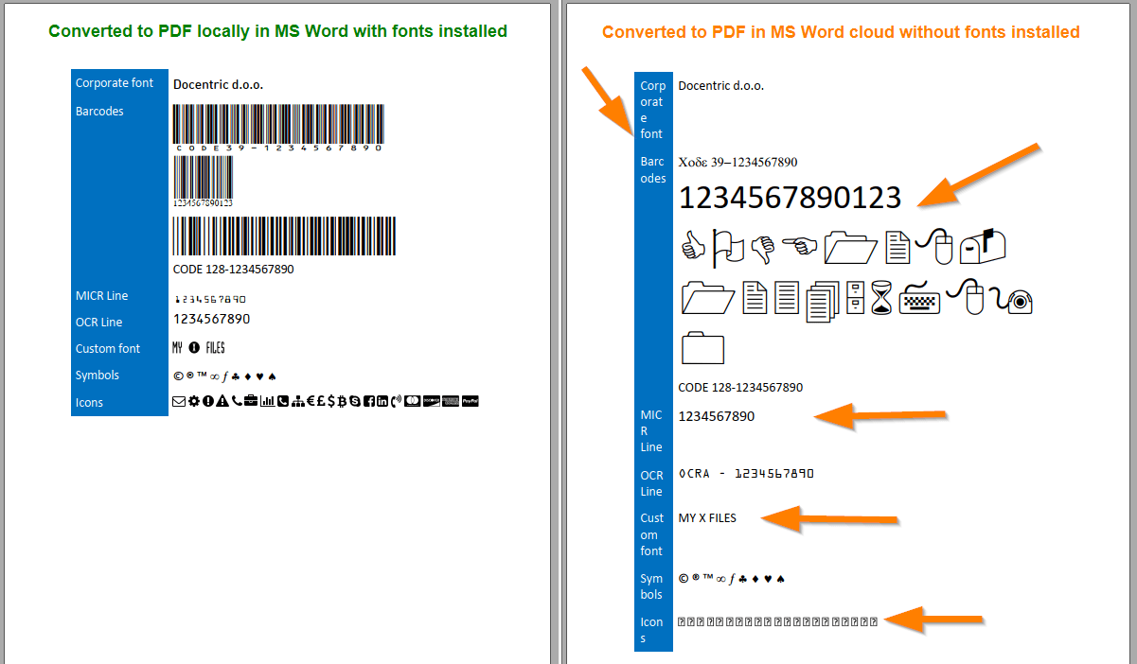This screenshot has height=664, width=1137.
Task: Click the Facebook icon
Action: pos(369,401)
